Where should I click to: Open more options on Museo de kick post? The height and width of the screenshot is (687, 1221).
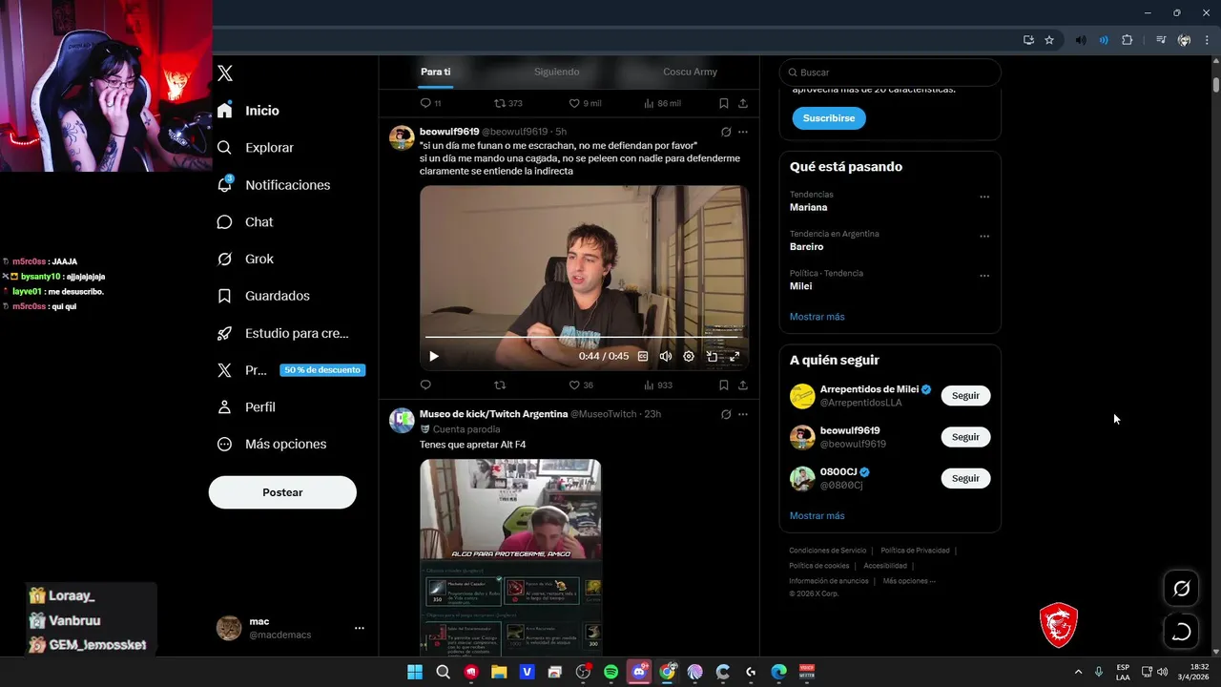(x=743, y=414)
